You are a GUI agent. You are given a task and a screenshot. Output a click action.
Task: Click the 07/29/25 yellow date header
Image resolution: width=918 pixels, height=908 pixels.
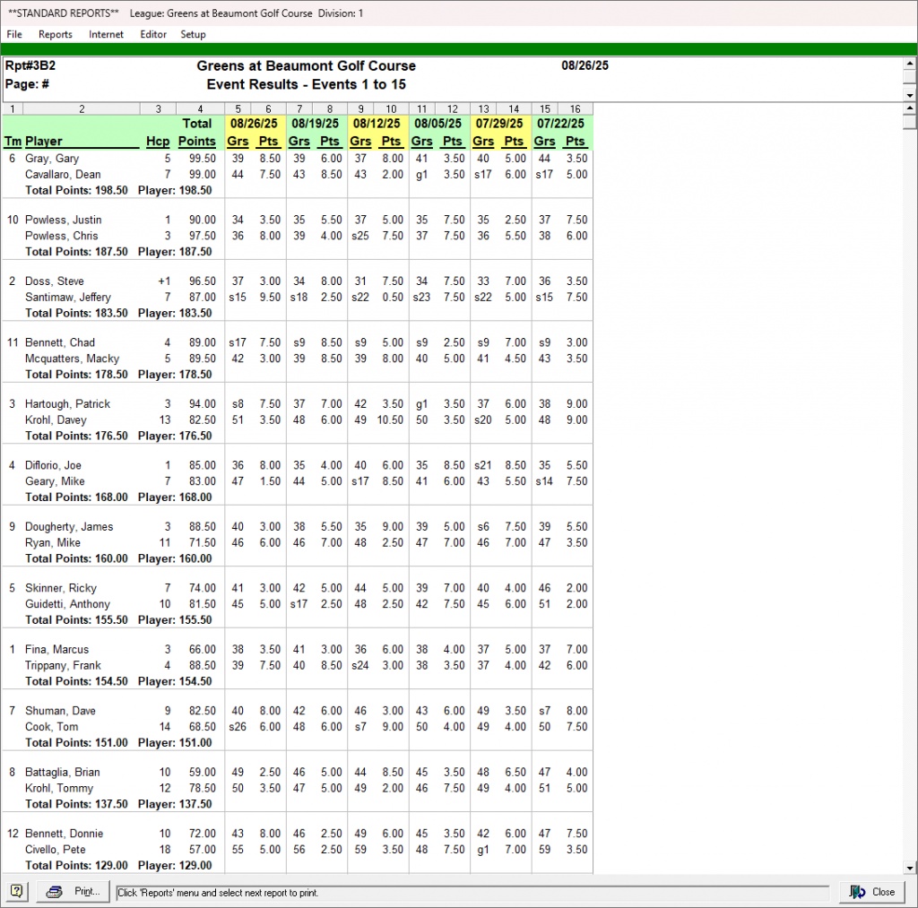pyautogui.click(x=500, y=124)
